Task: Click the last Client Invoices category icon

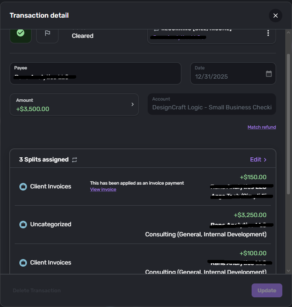Action: [24, 262]
